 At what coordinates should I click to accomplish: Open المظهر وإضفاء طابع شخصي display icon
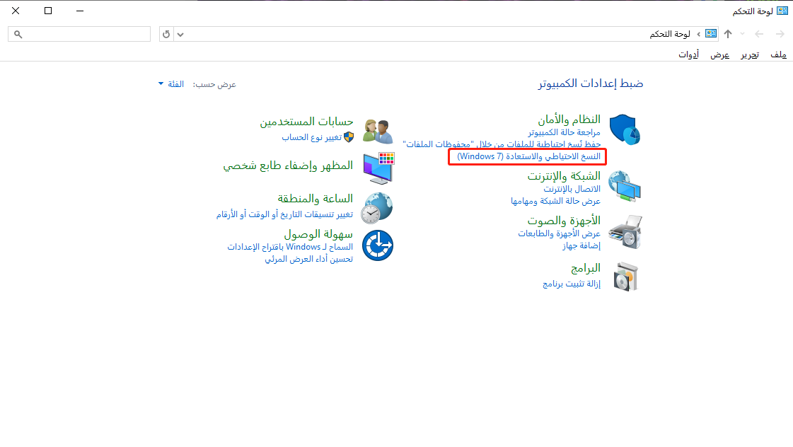coord(377,168)
